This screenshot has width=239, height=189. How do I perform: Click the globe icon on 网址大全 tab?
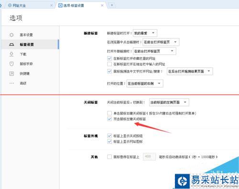10,5
